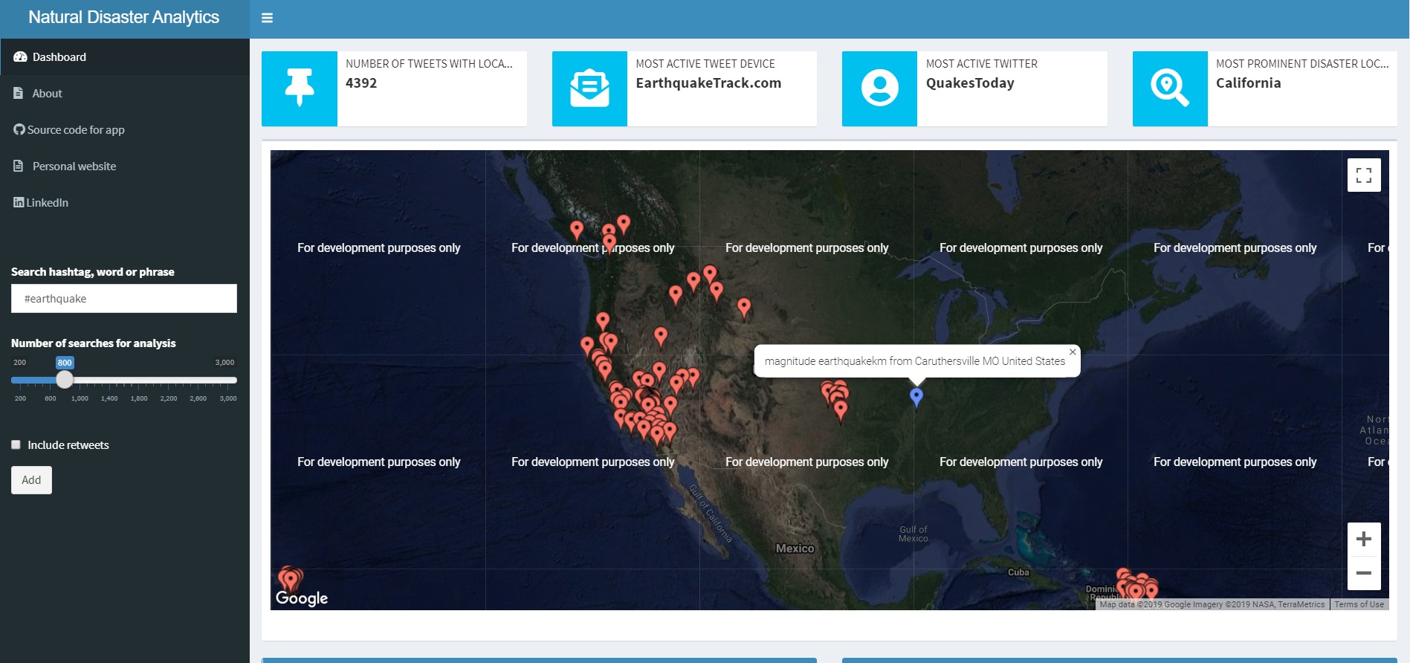The height and width of the screenshot is (663, 1410).
Task: Click the GitHub icon in sidebar
Action: (x=19, y=129)
